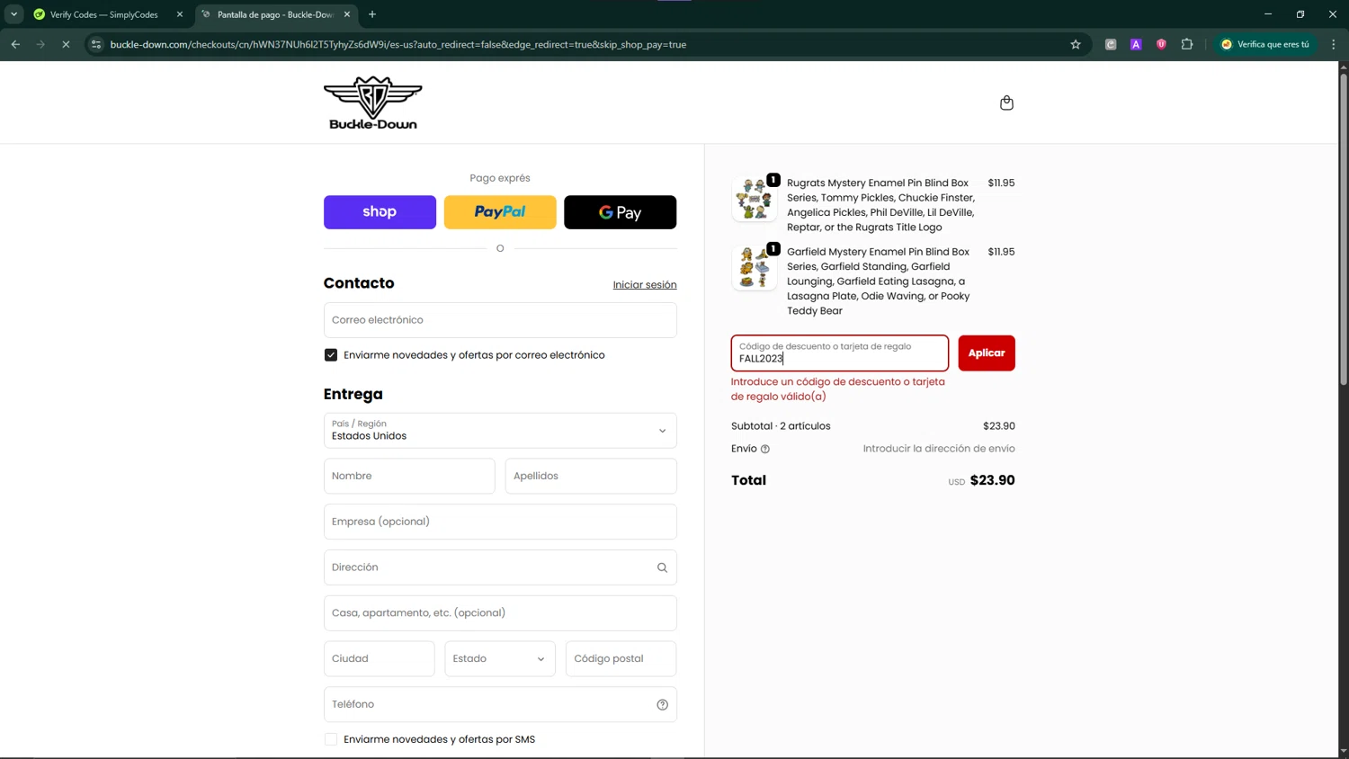Viewport: 1349px width, 759px height.
Task: Uncheck email news and offers checkbox
Action: coord(331,355)
